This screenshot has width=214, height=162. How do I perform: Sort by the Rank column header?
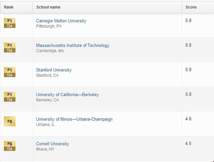coord(9,7)
